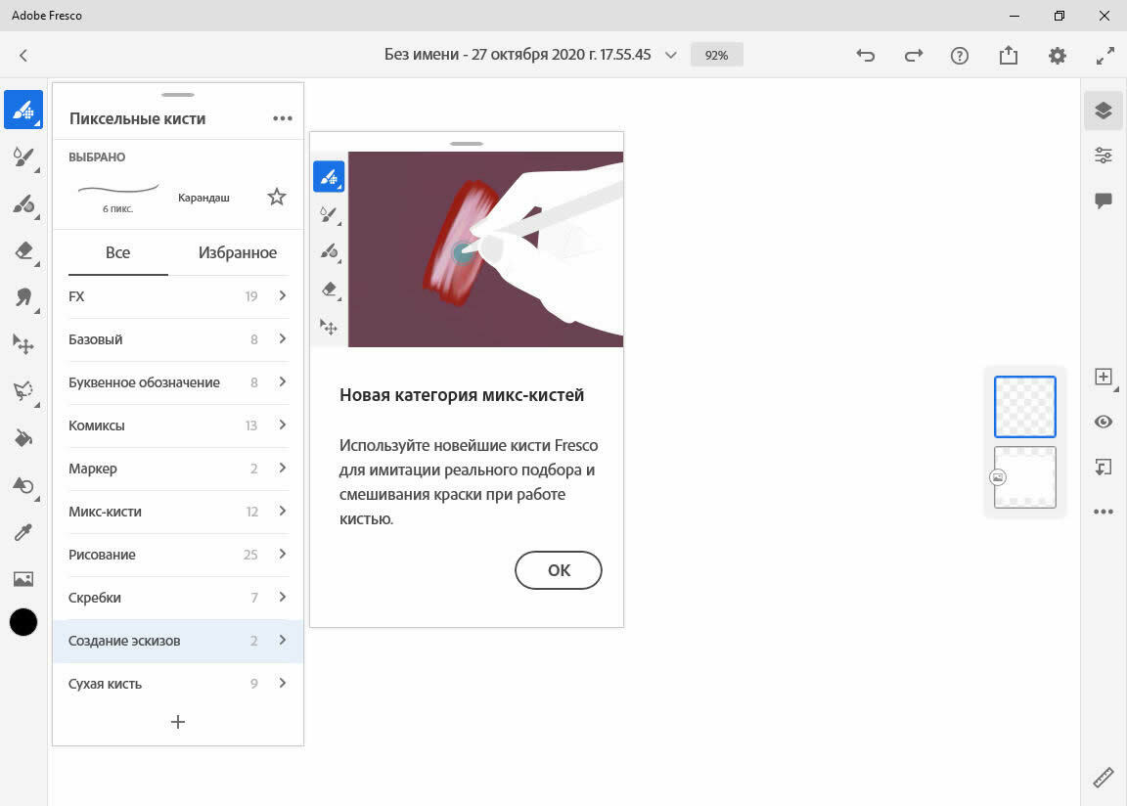Switch to the Все tab
1127x806 pixels.
click(x=117, y=252)
